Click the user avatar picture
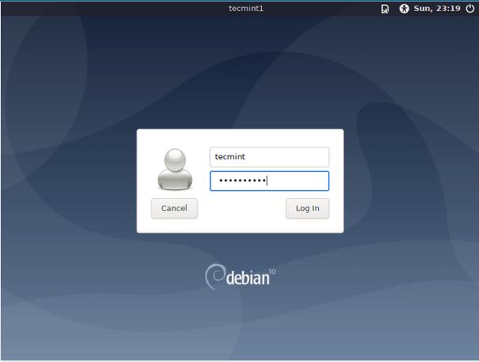The height and width of the screenshot is (362, 479). point(174,170)
